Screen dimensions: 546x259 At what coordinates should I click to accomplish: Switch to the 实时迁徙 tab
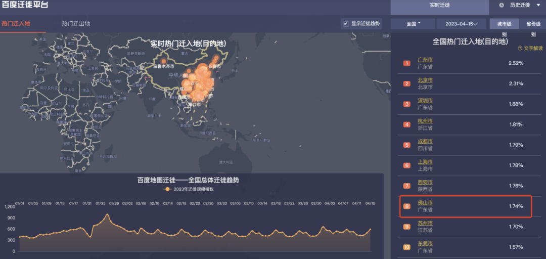coord(440,5)
